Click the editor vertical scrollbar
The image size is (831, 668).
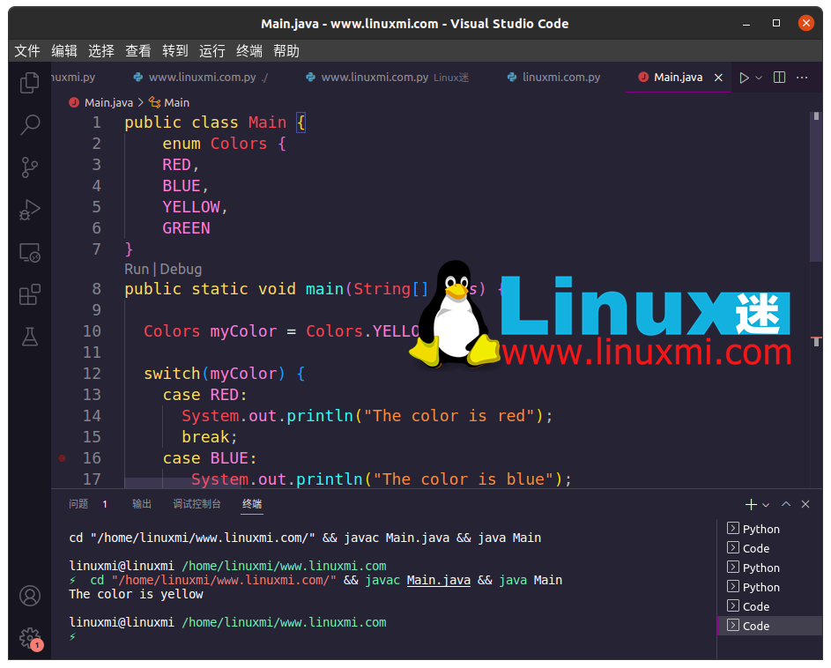coord(816,186)
